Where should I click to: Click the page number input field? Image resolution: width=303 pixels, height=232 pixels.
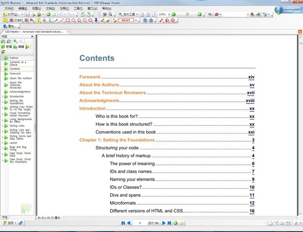(x=140, y=223)
